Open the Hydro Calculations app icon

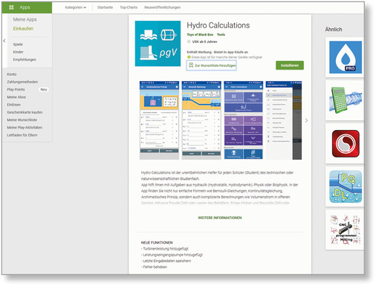point(158,44)
